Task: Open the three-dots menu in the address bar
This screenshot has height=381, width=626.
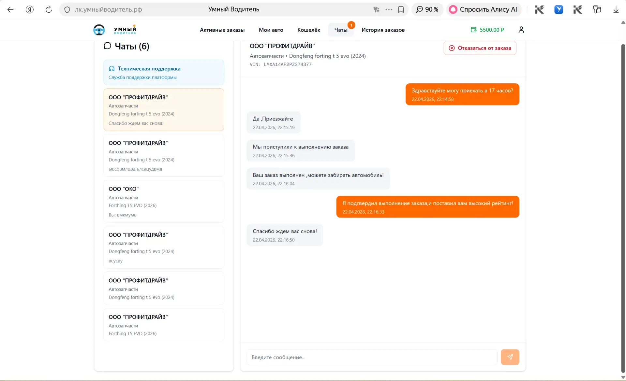Action: (389, 9)
